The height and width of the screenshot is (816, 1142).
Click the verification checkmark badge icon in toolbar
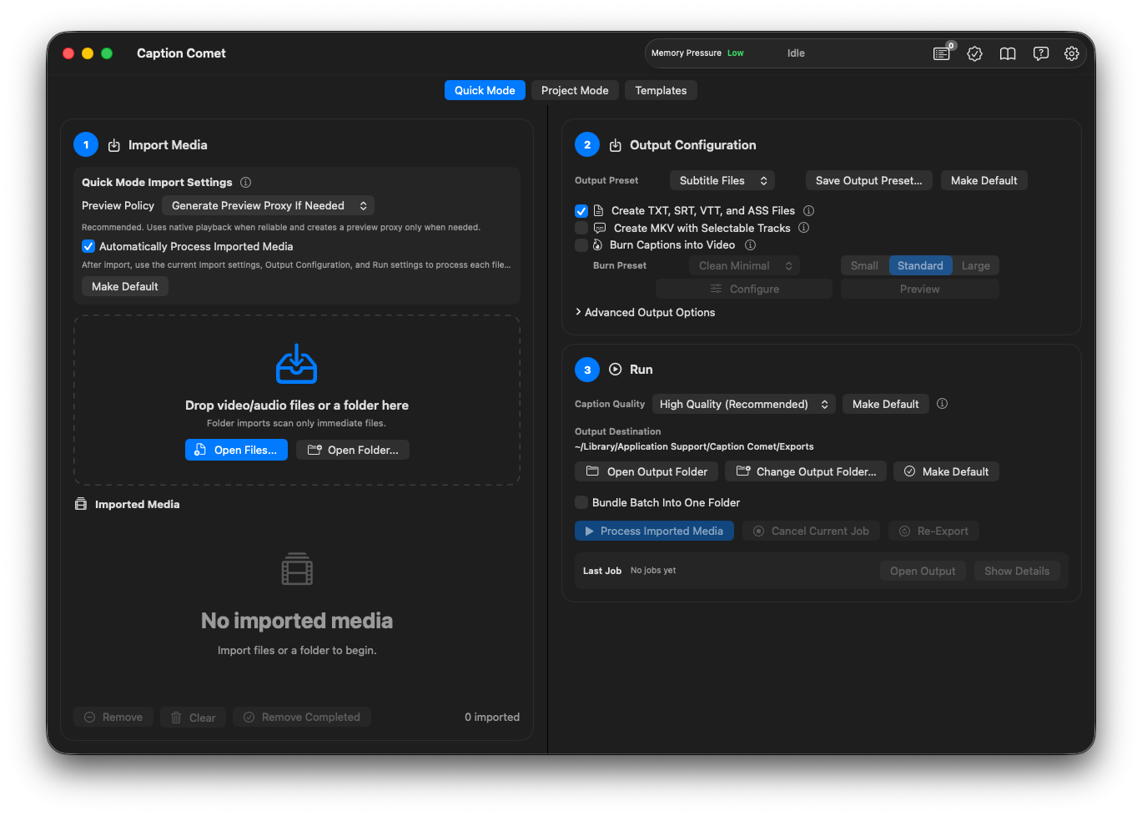974,53
